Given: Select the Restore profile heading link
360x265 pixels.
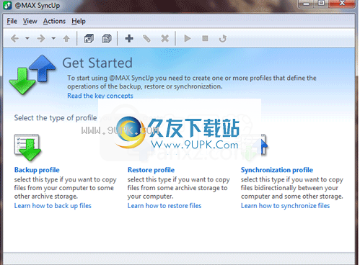Looking at the screenshot, I should tap(151, 170).
